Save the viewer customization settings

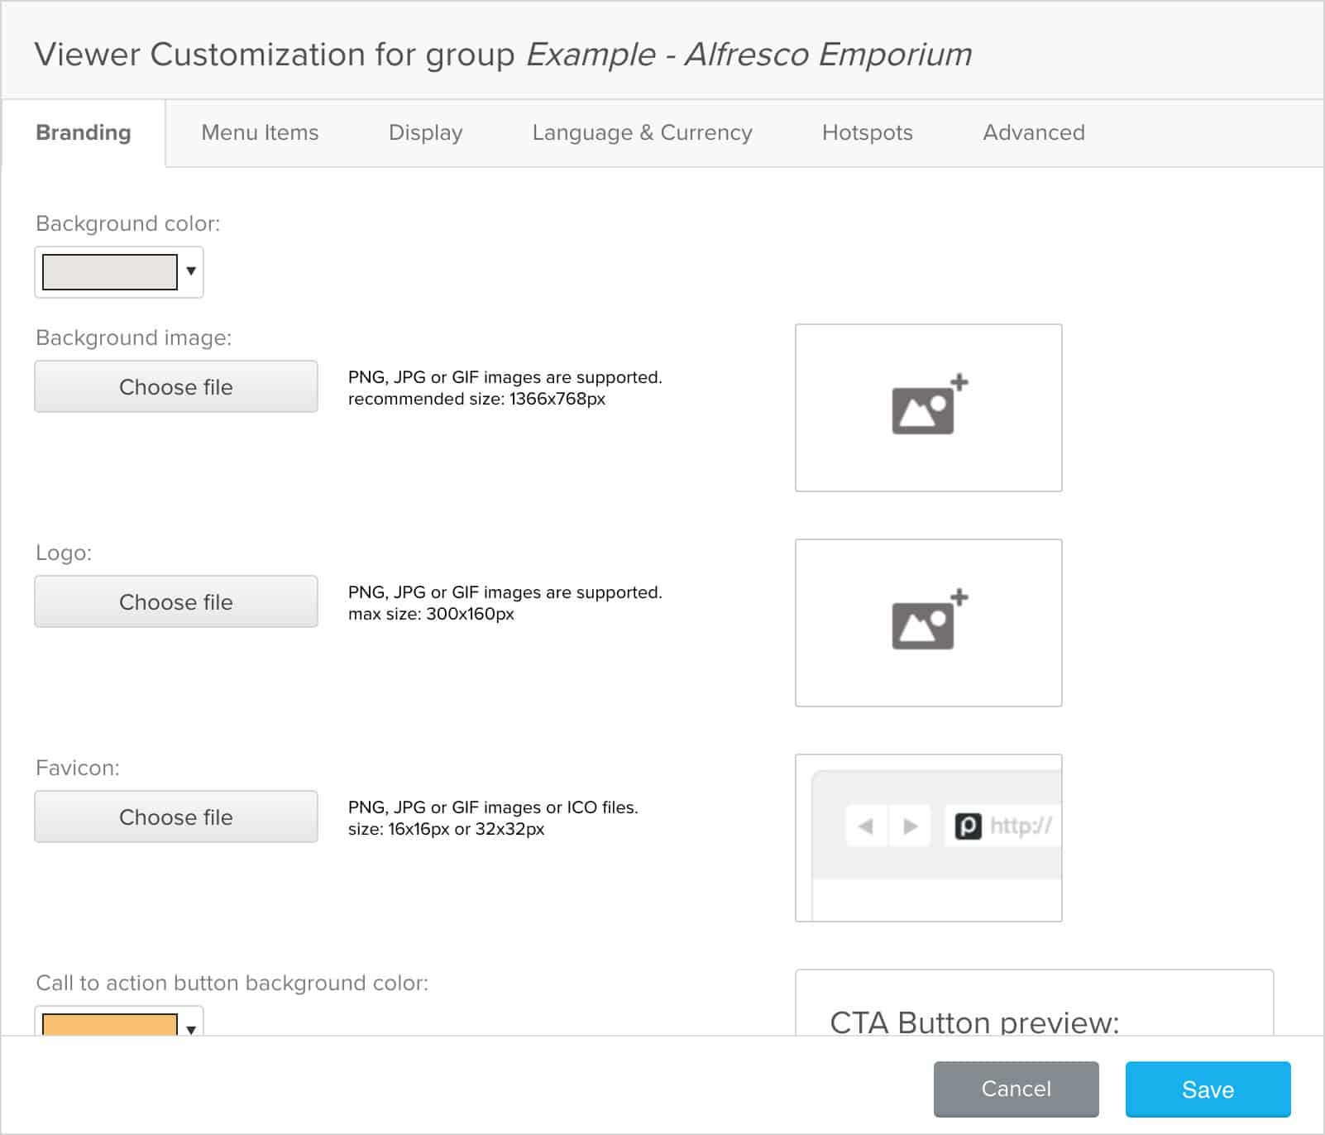1208,1090
